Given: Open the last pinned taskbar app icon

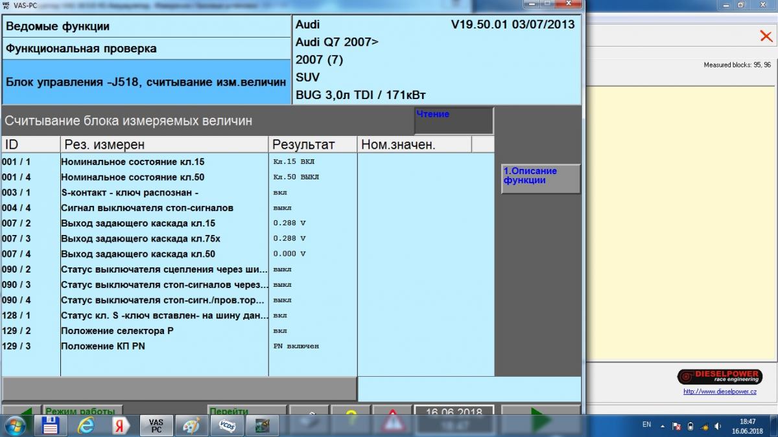Looking at the screenshot, I should (262, 425).
